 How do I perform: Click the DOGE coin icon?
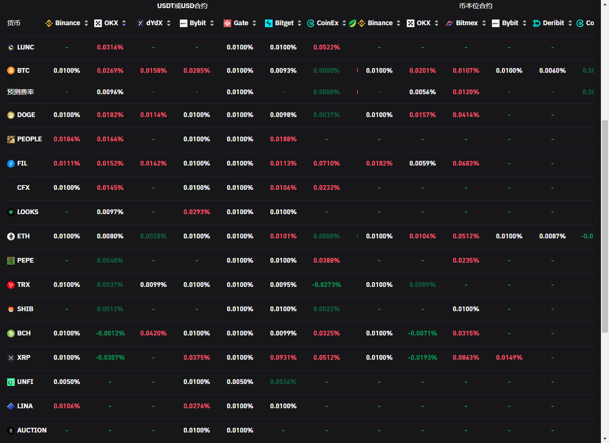tap(11, 115)
